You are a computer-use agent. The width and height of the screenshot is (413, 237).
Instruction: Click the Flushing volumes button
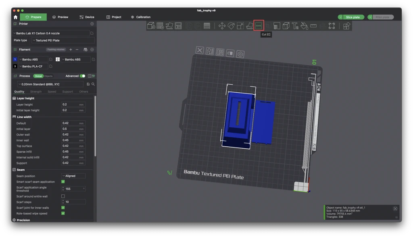pyautogui.click(x=56, y=50)
